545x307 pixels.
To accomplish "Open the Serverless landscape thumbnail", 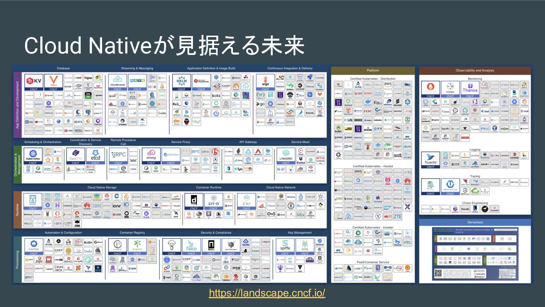I will tap(475, 254).
